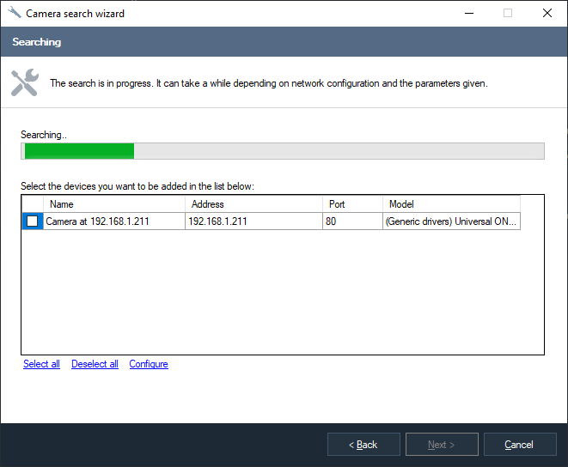Go back with the Back button
The height and width of the screenshot is (467, 568).
click(363, 445)
